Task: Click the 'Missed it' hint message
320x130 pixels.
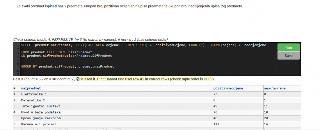Action: [x=147, y=79]
